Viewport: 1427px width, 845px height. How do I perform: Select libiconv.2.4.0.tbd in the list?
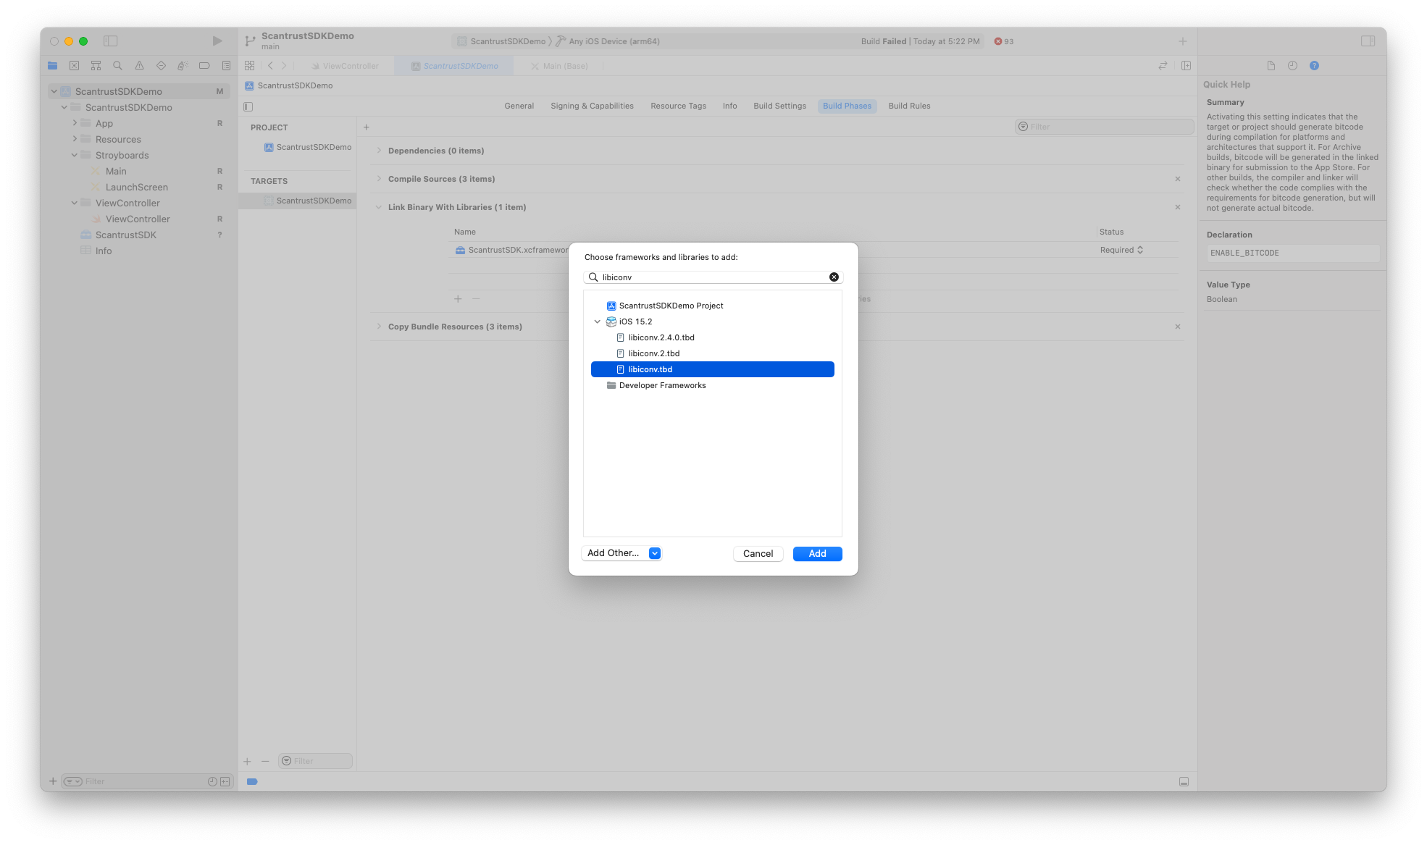(712, 337)
